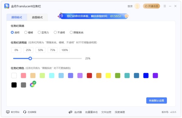Image resolution: width=182 pixels, height=118 pixels.
Task: Open the 文件加密 tool link
Action: [106, 112]
